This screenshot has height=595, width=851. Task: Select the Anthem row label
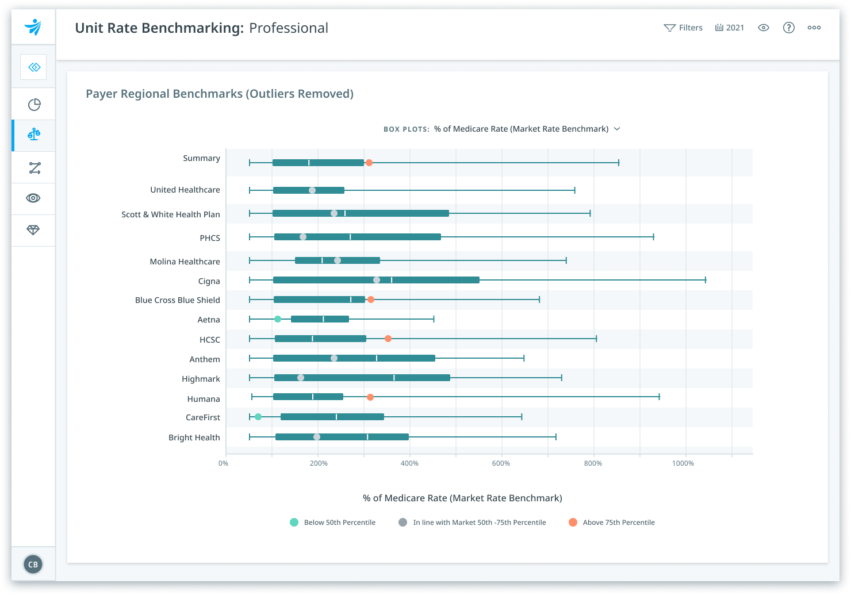205,359
